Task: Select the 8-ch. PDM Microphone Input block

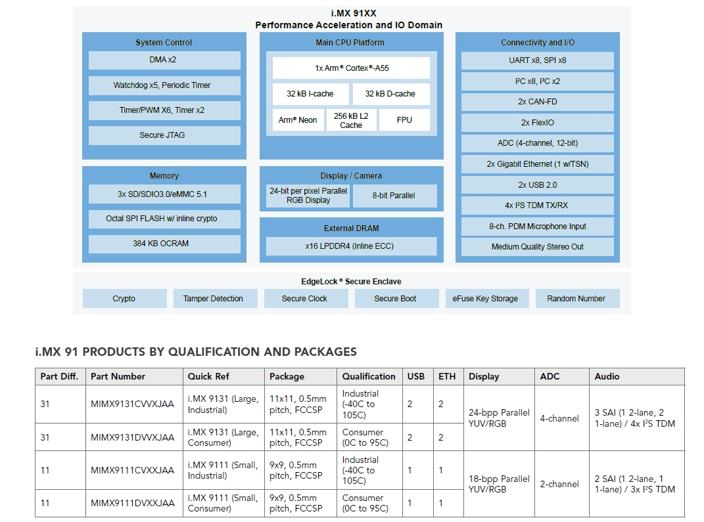Action: tap(537, 227)
